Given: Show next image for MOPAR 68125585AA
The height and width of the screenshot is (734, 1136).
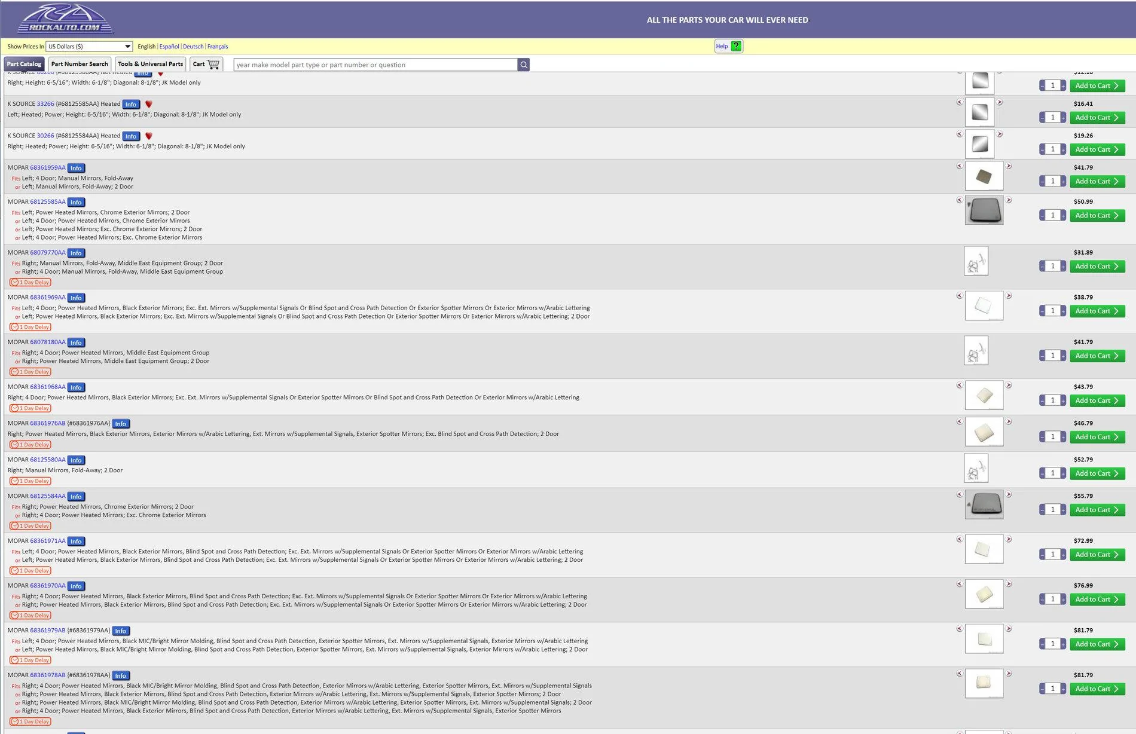Looking at the screenshot, I should tap(1009, 200).
